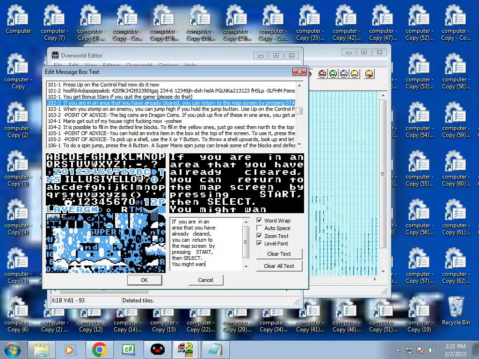
Task: Disable the Word Wrap checkbox
Action: pyautogui.click(x=259, y=221)
